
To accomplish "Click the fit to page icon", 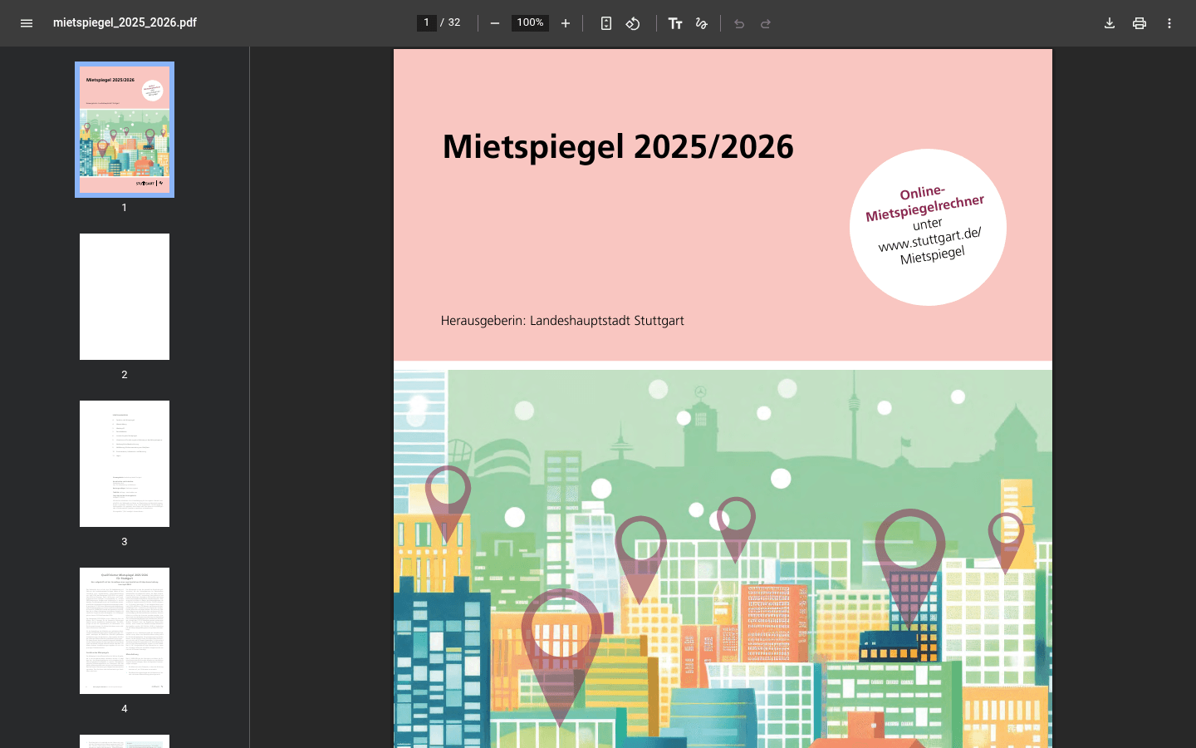I will (606, 23).
